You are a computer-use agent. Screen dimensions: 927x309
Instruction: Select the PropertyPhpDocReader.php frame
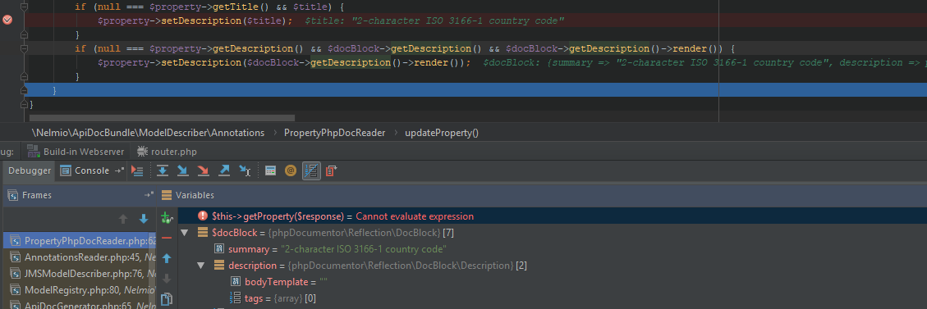click(x=80, y=241)
